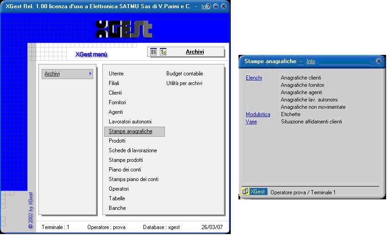
Task: Open the Prodotti menu entry
Action: point(117,141)
